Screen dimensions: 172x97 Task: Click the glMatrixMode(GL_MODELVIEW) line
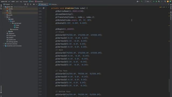(x=70, y=11)
